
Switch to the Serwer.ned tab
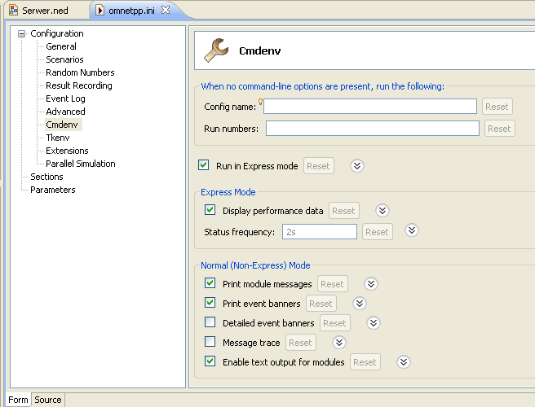(x=45, y=11)
